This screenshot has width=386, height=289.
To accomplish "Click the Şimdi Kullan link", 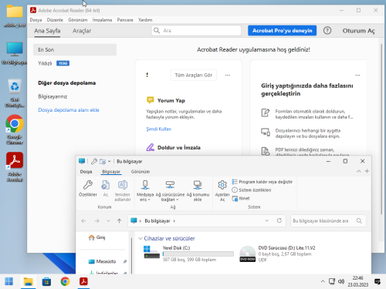I will (159, 129).
